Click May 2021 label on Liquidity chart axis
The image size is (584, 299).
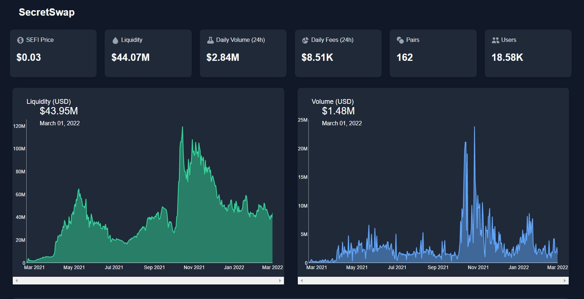[74, 267]
